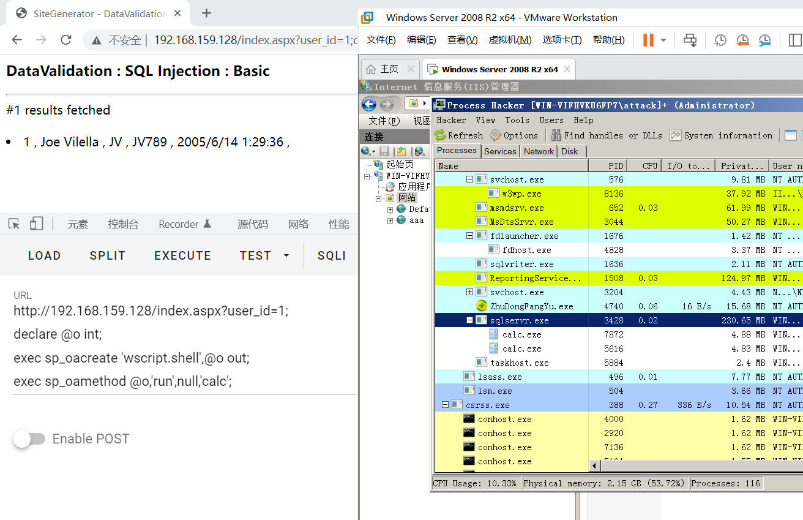803x520 pixels.
Task: Toggle the Enable POST switch
Action: click(29, 439)
